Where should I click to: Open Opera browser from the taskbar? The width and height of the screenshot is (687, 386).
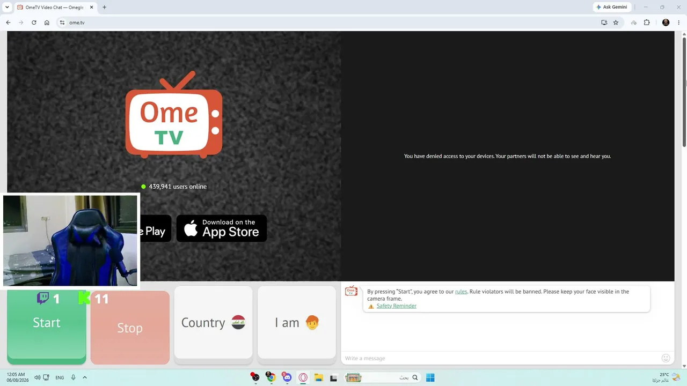303,377
